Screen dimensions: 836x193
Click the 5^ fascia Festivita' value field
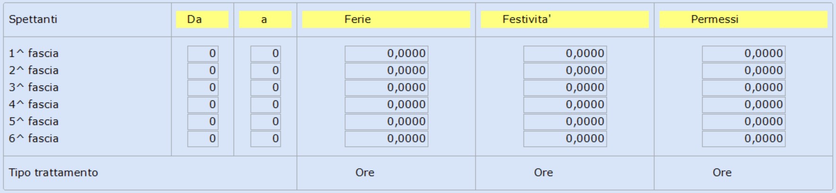click(565, 122)
